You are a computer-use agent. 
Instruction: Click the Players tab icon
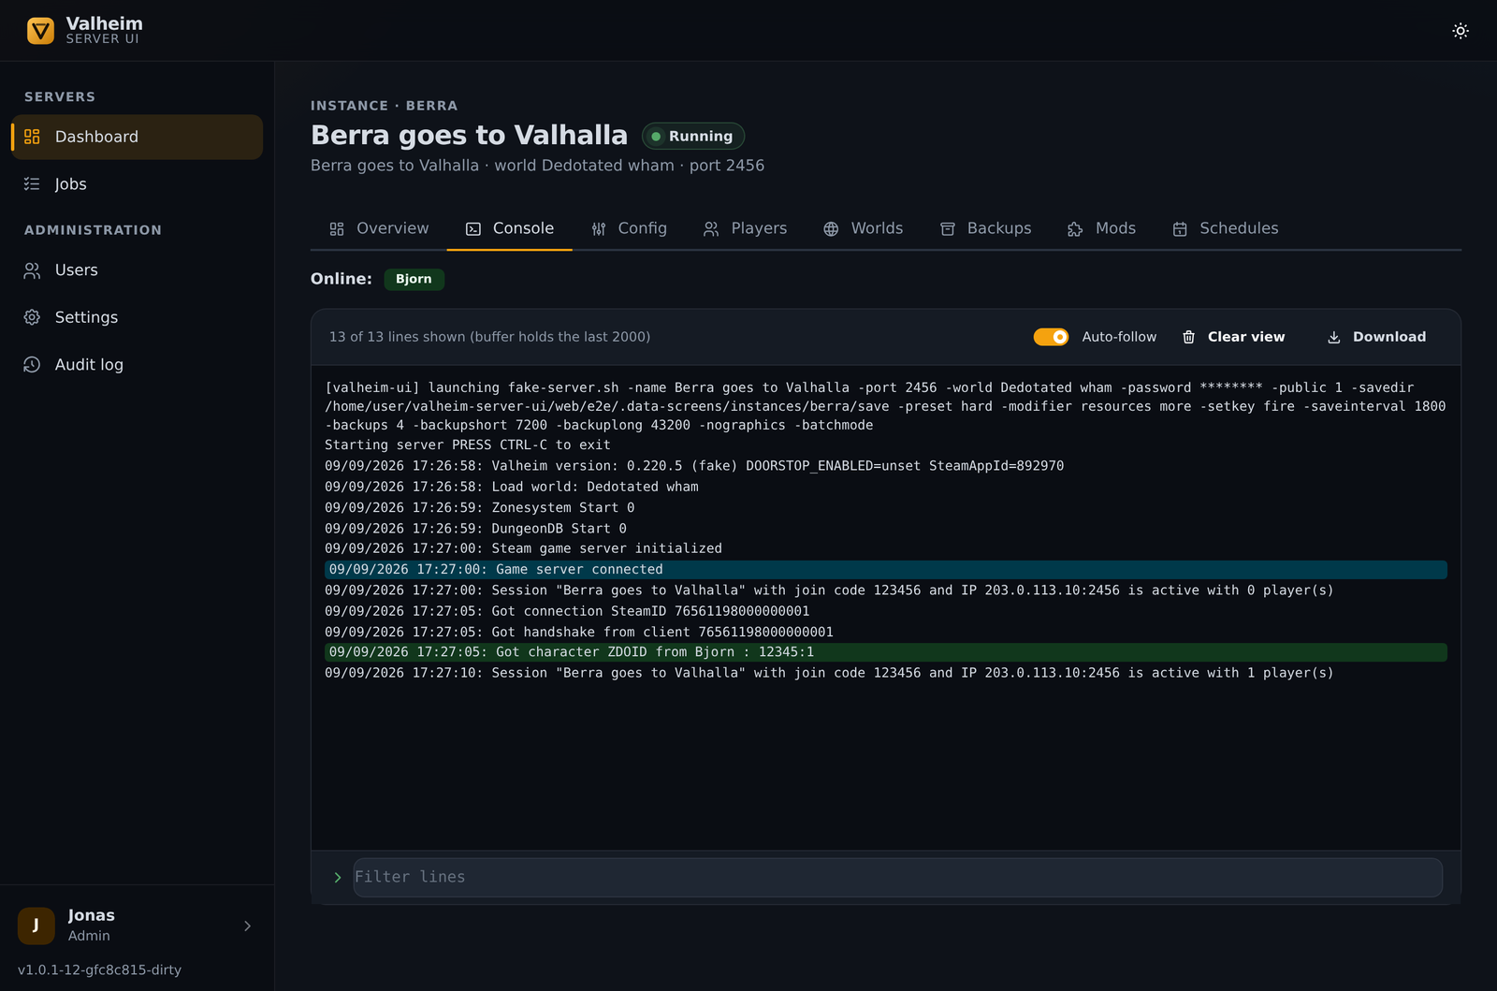point(711,229)
